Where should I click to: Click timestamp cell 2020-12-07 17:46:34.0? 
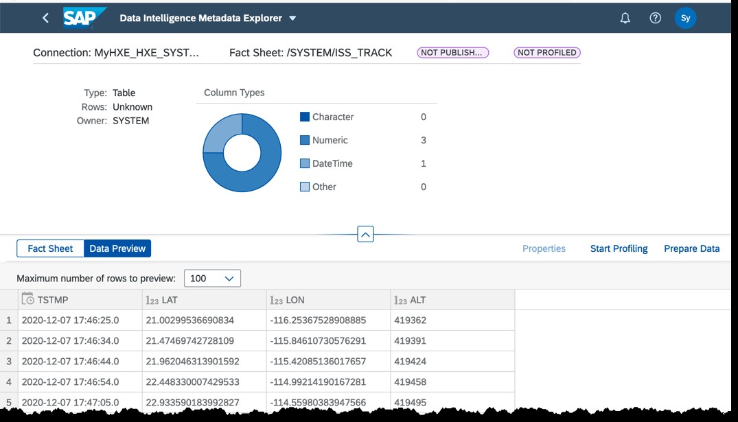click(x=80, y=340)
